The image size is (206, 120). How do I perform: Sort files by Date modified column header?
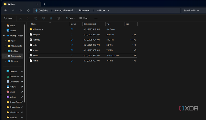coord(90,24)
